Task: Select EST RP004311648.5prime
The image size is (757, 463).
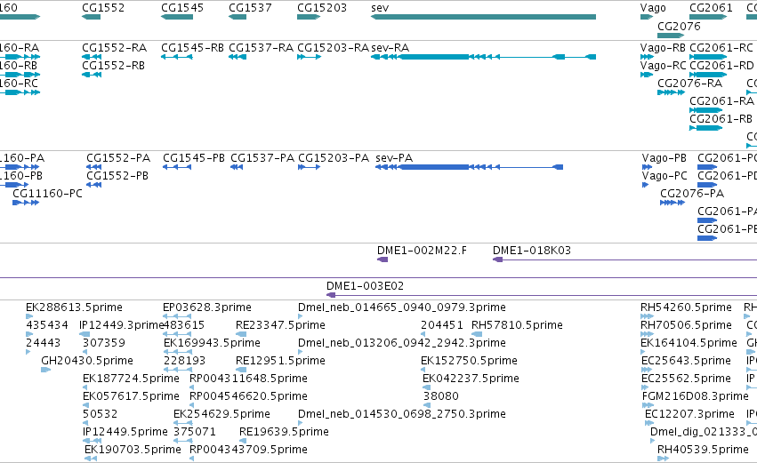Action: (192, 387)
